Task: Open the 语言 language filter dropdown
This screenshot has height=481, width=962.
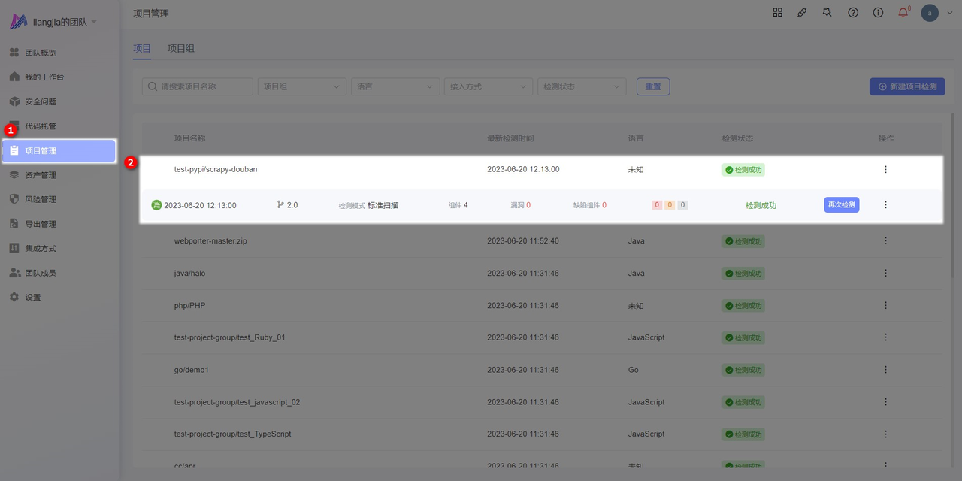Action: pos(395,87)
